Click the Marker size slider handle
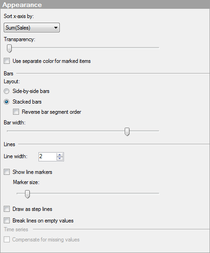 pos(27,194)
